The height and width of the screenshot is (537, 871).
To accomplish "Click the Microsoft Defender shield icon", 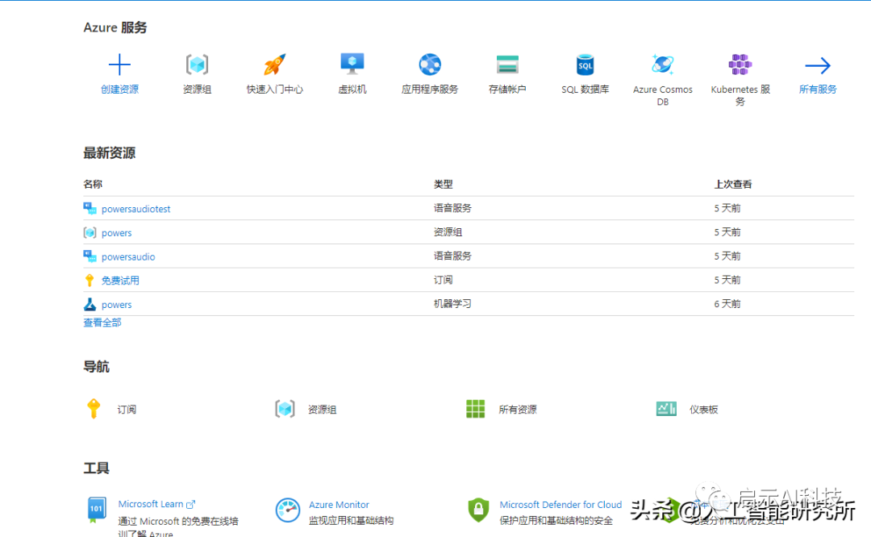I will click(x=478, y=510).
